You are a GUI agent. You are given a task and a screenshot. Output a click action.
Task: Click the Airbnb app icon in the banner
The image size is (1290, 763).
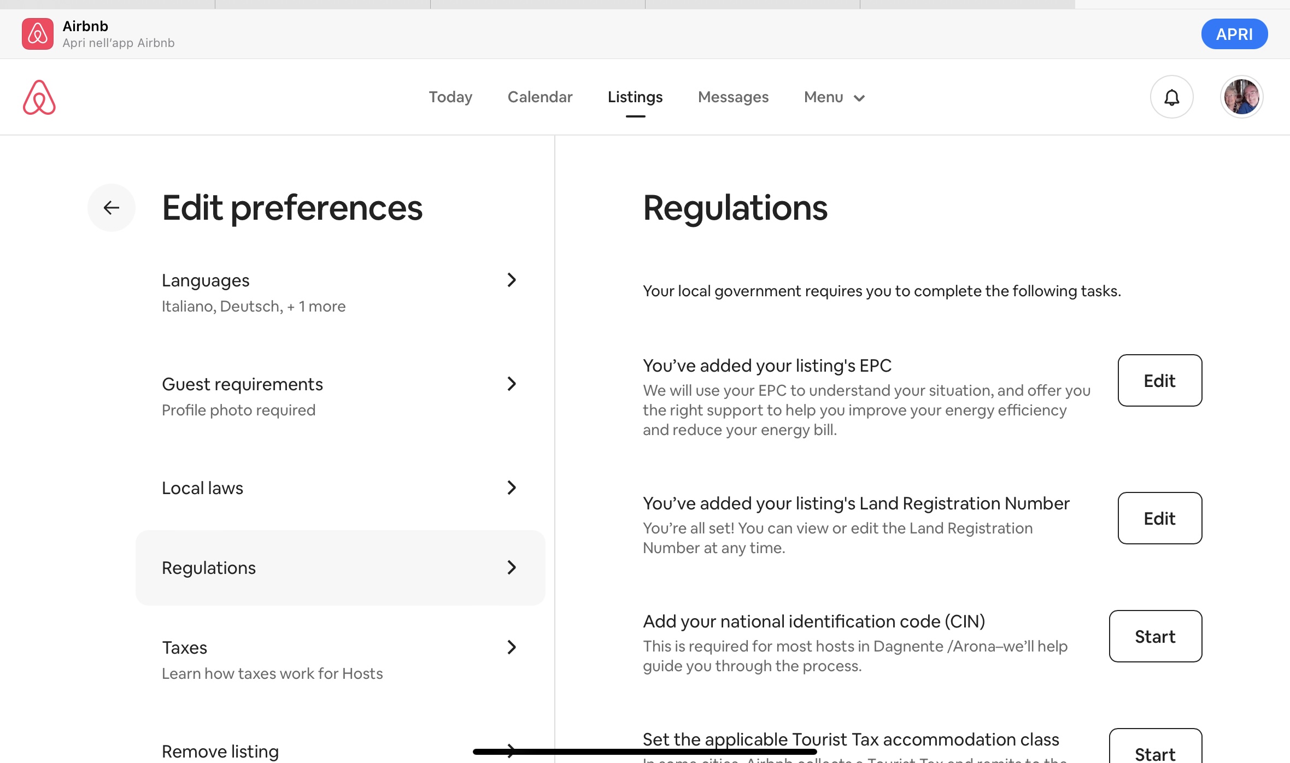[37, 33]
